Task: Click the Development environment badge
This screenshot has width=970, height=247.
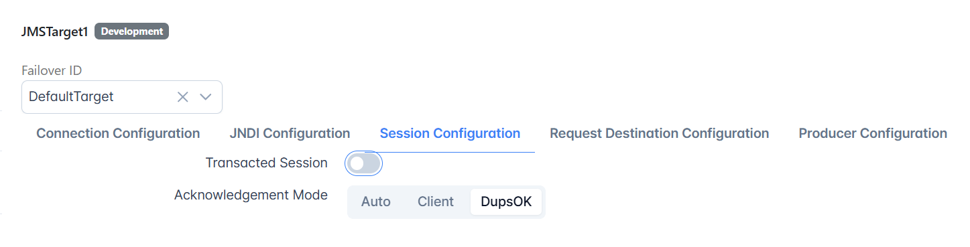Action: click(x=131, y=31)
